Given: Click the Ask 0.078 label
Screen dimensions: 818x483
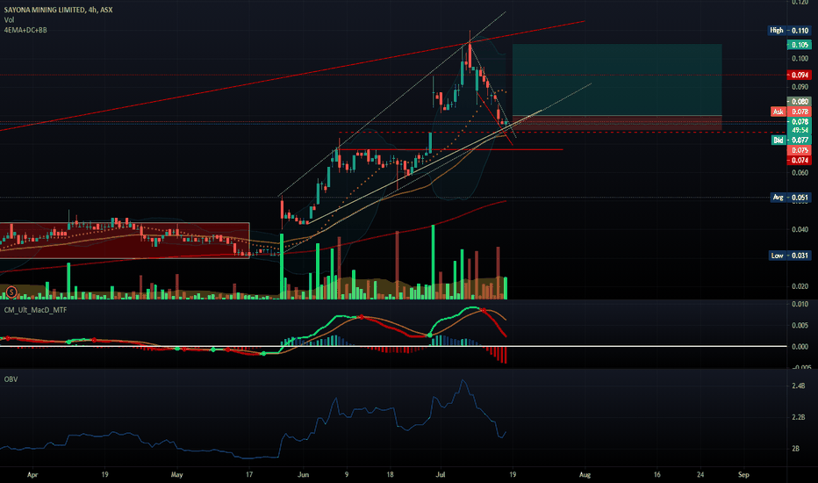Looking at the screenshot, I should tap(790, 112).
